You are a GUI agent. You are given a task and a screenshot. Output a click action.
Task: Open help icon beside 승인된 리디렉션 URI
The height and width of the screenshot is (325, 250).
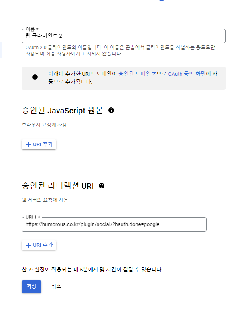coord(102,186)
